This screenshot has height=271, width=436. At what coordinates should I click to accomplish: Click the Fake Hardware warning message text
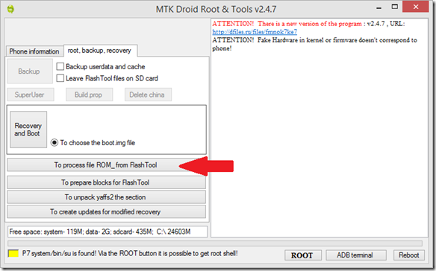[314, 44]
